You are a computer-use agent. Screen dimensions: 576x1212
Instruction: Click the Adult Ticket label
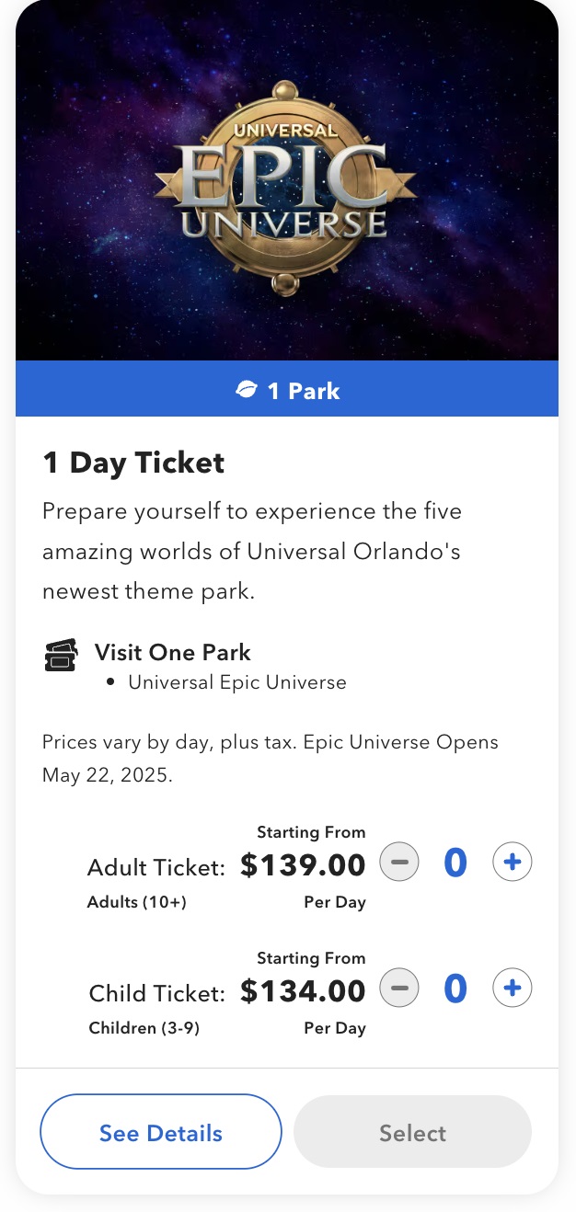156,867
